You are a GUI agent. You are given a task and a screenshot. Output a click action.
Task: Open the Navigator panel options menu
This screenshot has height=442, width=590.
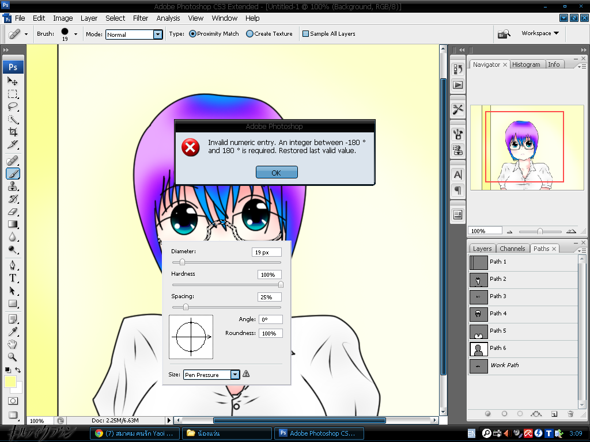[x=582, y=66]
